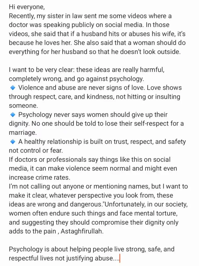Click the word 'dignity' after 'give up their'
Image resolution: width=199 pixels, height=266 pixels.
coord(18,124)
